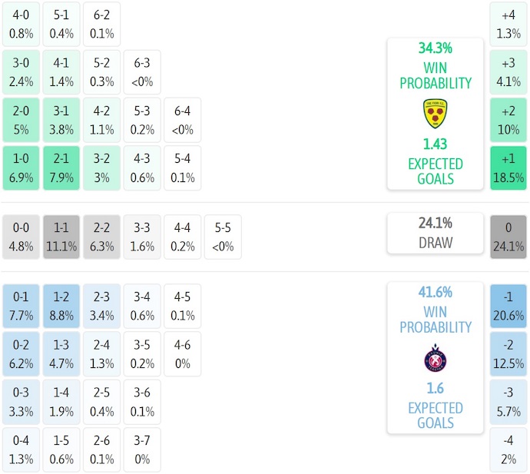The image size is (530, 474).
Task: Click the away team crest badge
Action: click(x=436, y=358)
